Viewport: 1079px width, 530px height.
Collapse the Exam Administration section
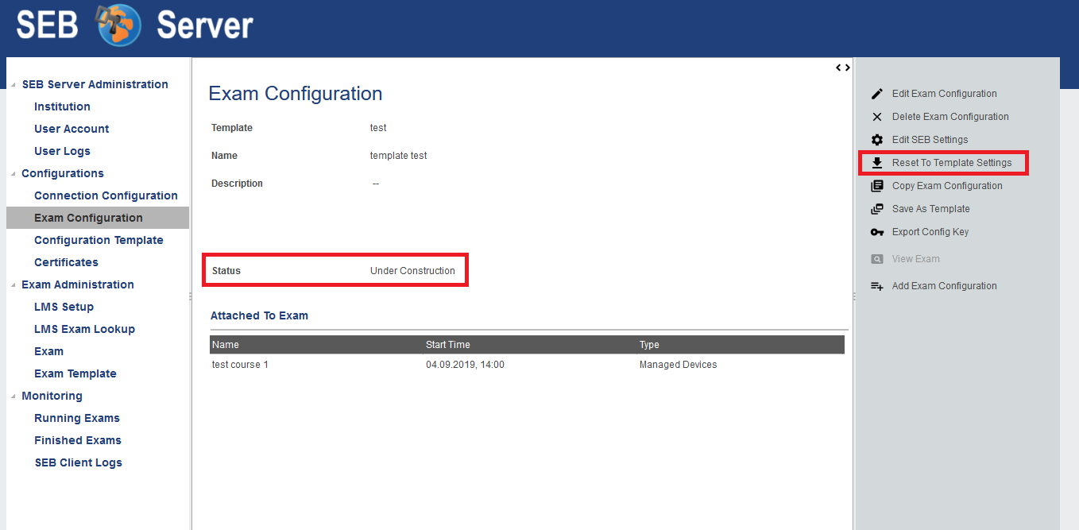click(x=13, y=285)
